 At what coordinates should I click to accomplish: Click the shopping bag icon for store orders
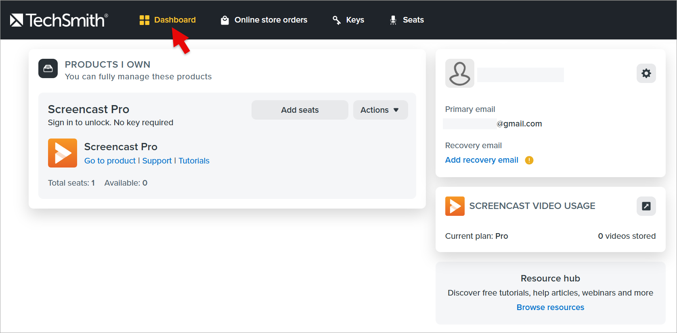click(225, 20)
